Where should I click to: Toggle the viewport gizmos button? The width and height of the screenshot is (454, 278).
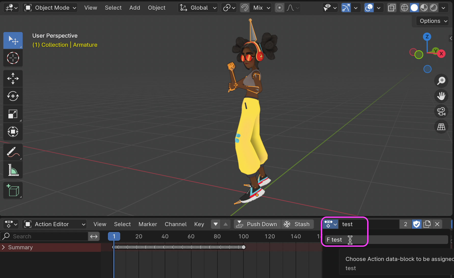click(x=346, y=8)
